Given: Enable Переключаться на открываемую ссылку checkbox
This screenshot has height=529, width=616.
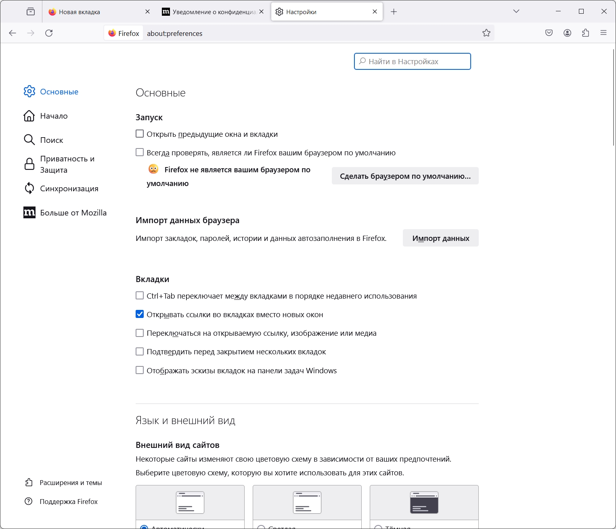Looking at the screenshot, I should (x=140, y=333).
